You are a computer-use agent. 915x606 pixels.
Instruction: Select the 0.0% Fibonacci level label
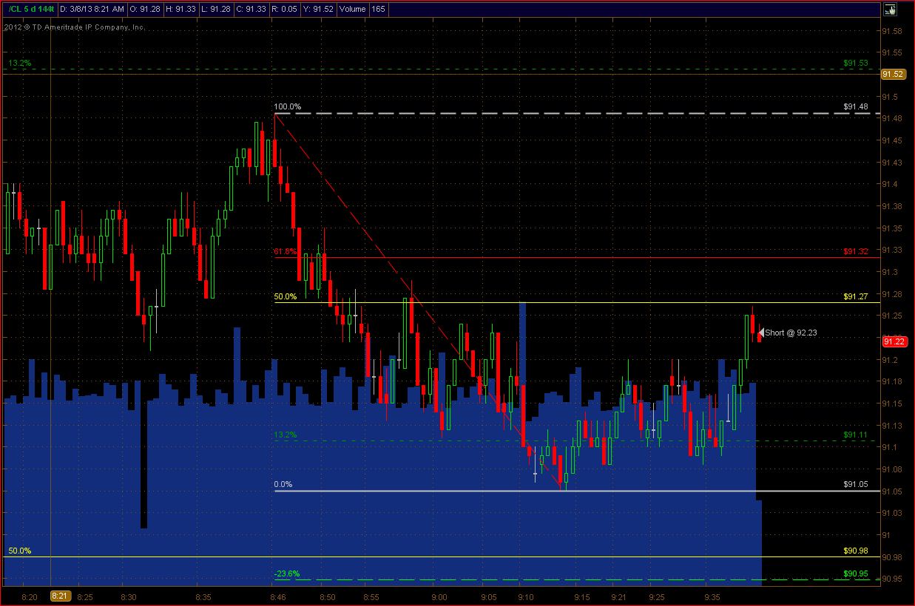click(283, 485)
